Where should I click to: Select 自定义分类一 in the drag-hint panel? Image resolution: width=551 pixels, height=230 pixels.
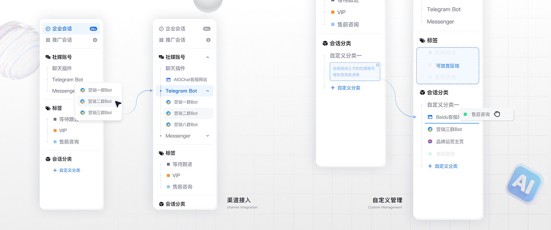point(346,56)
